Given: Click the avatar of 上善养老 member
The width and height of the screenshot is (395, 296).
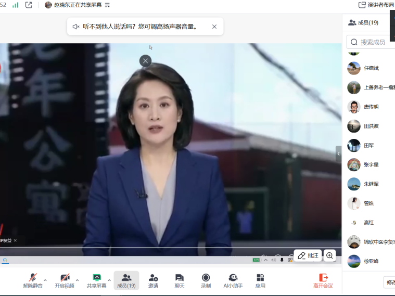Looking at the screenshot, I should coord(354,87).
